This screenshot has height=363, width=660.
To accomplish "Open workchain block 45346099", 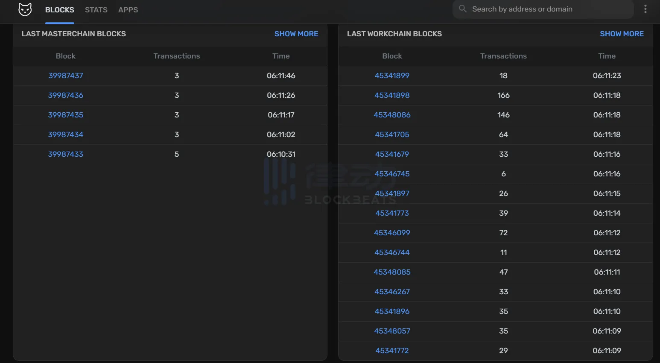I will pyautogui.click(x=392, y=233).
